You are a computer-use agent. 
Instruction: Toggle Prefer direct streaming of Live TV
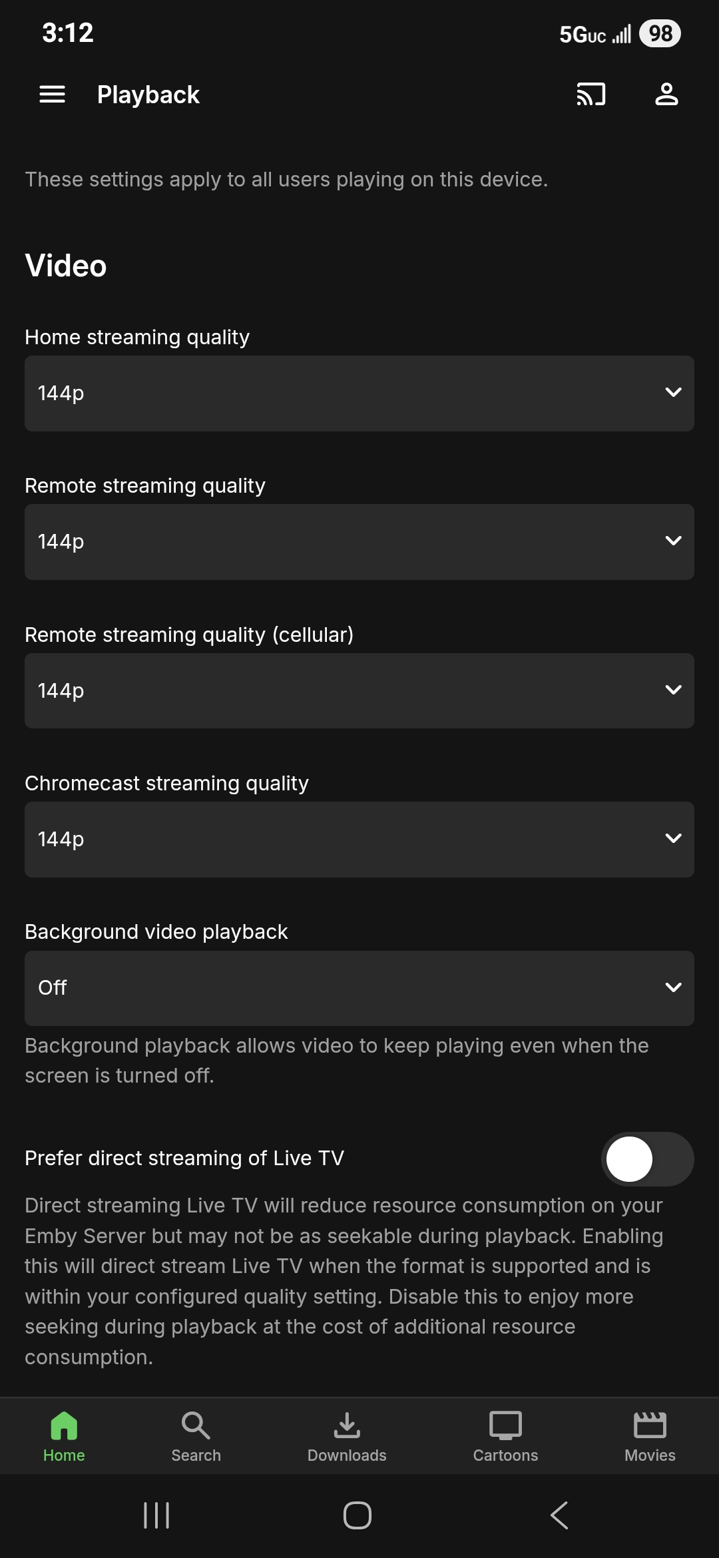pos(647,1159)
